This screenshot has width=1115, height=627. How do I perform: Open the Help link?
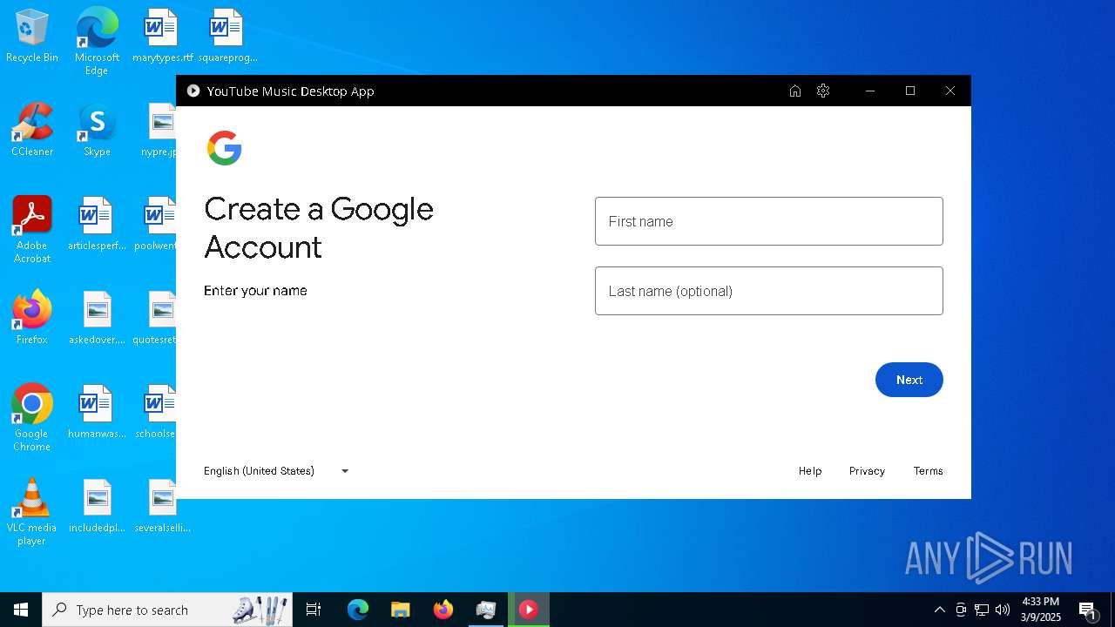(x=810, y=471)
